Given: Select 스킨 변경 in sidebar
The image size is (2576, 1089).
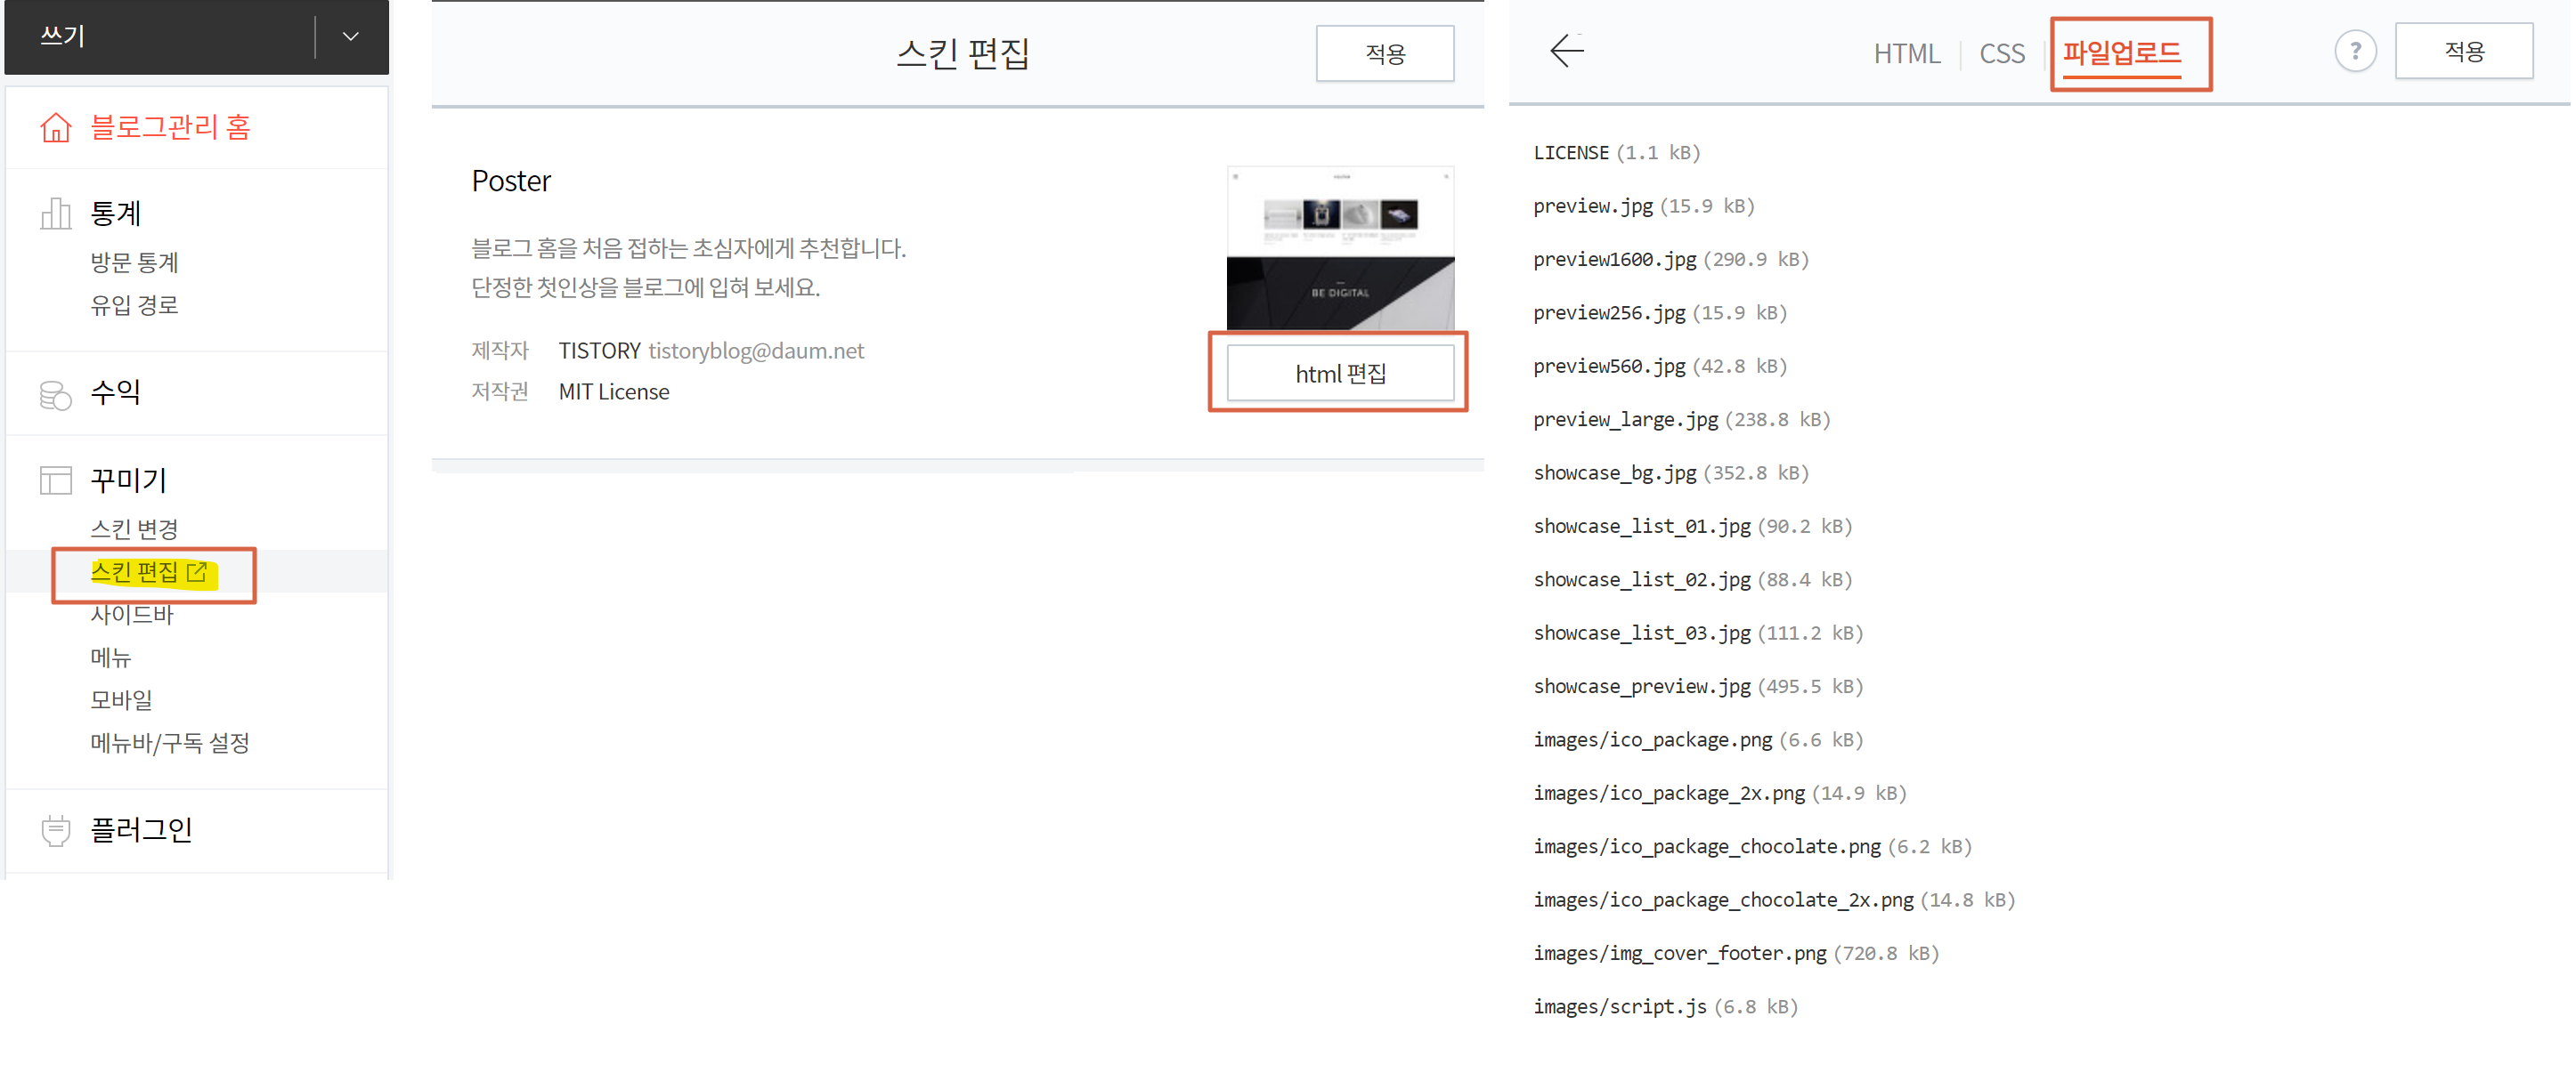Looking at the screenshot, I should [x=134, y=528].
